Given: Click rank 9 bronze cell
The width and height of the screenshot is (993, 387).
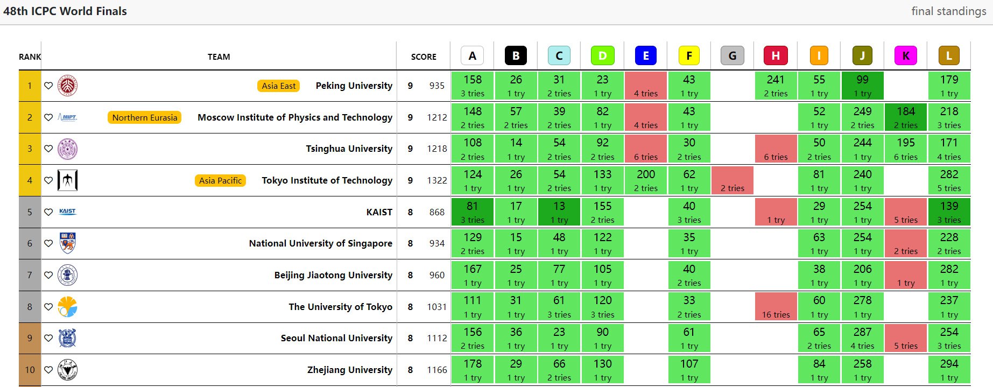Looking at the screenshot, I should [30, 338].
